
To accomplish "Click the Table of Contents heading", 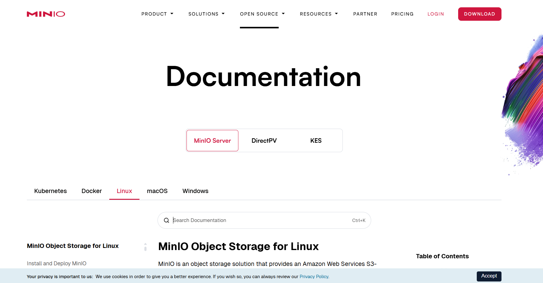I will [442, 256].
